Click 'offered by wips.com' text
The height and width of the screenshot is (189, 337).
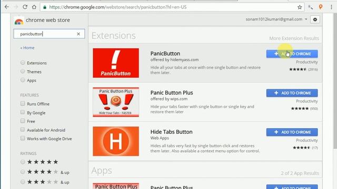168,99
